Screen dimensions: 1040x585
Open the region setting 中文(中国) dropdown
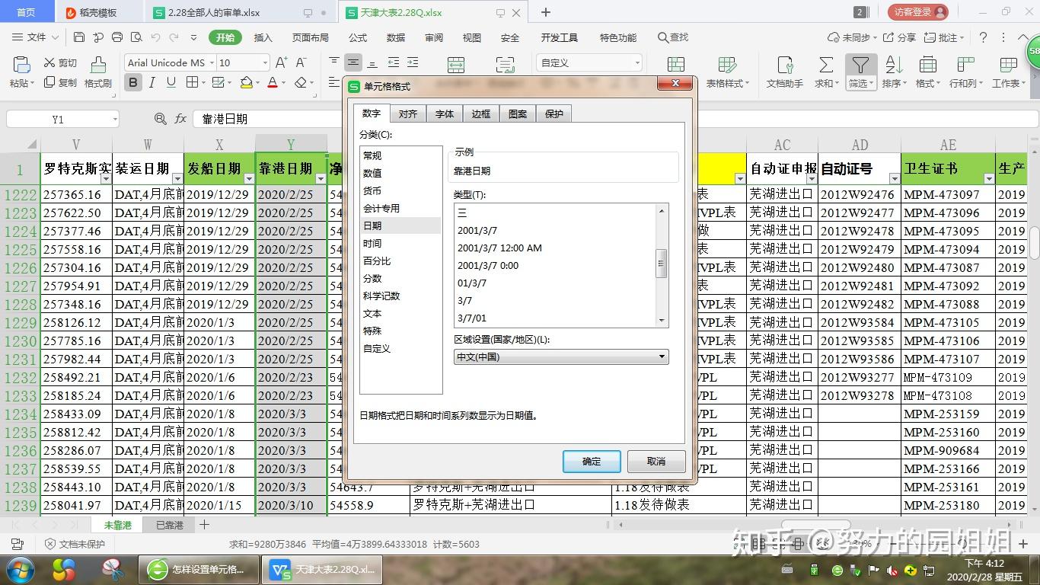(x=561, y=356)
